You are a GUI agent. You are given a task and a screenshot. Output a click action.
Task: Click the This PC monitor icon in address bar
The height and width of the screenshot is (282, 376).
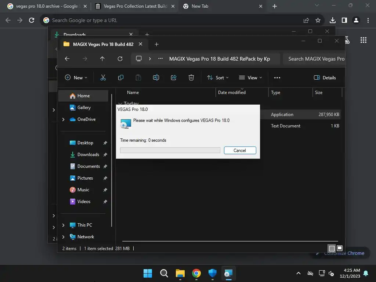[138, 59]
